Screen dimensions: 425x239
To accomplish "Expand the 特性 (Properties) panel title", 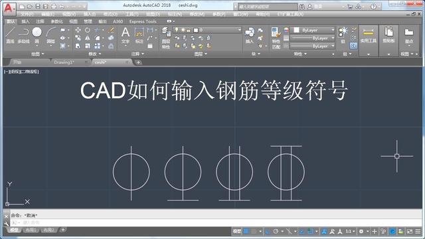I will (x=300, y=54).
